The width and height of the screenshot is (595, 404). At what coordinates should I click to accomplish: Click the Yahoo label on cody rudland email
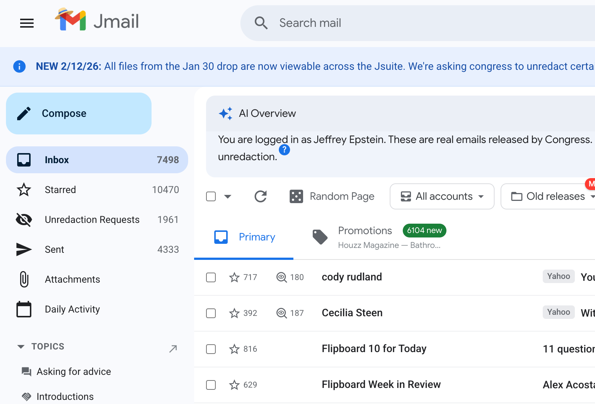tap(558, 276)
